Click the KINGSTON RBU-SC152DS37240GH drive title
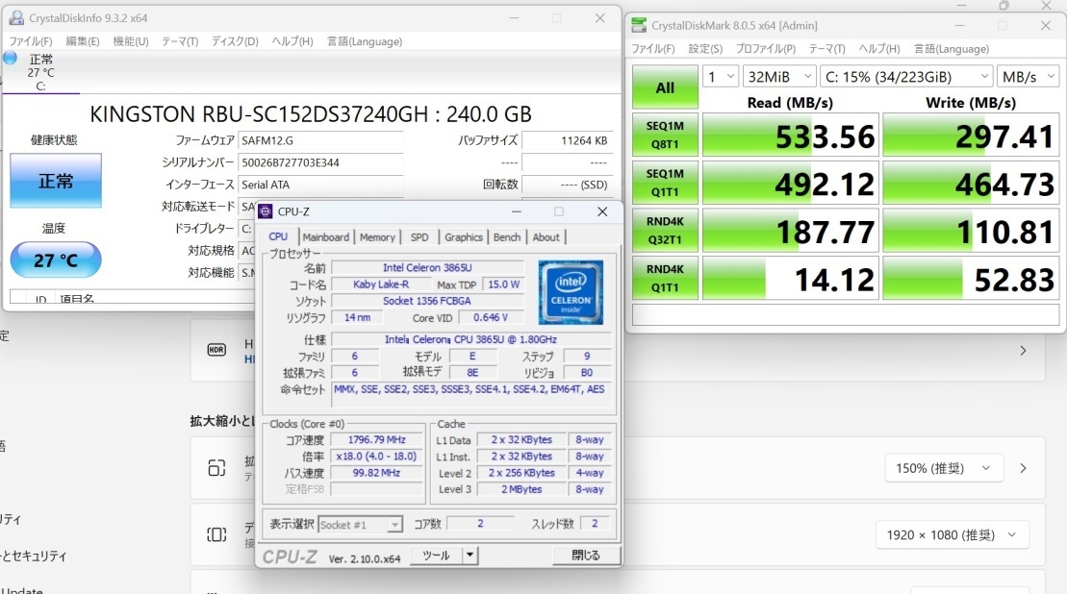The height and width of the screenshot is (594, 1067). [311, 113]
